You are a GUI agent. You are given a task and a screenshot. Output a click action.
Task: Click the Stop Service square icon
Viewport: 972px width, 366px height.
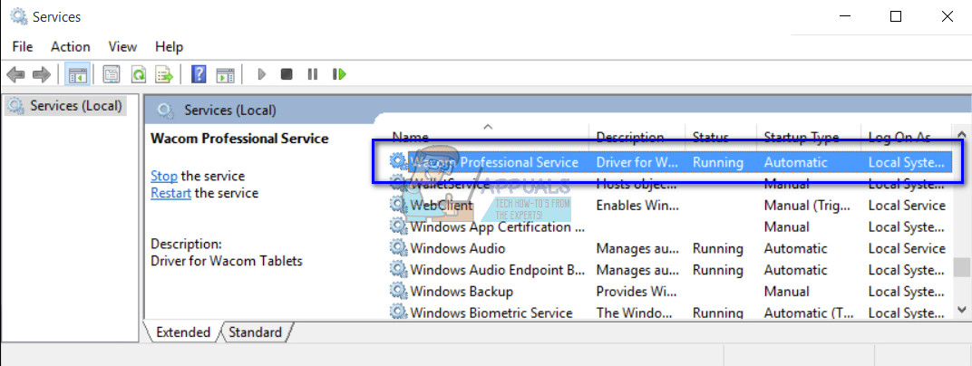point(287,75)
